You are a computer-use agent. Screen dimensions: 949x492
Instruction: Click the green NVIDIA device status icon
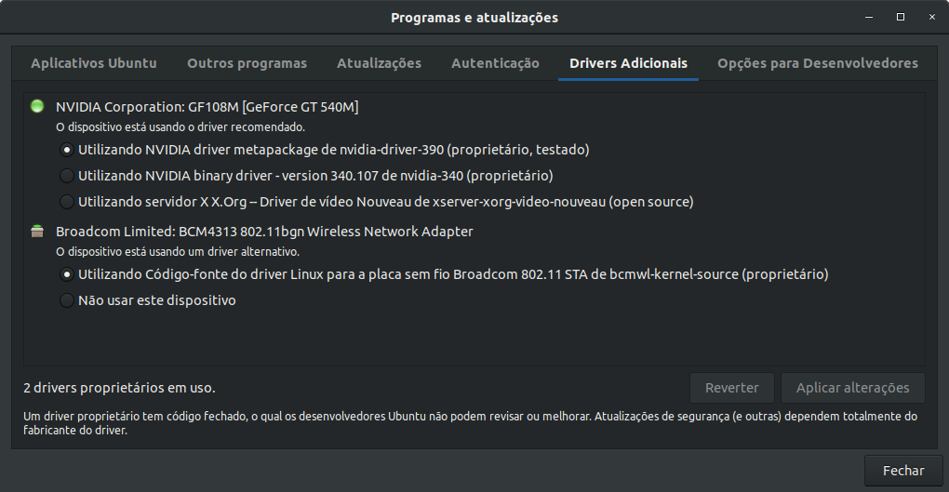click(37, 107)
